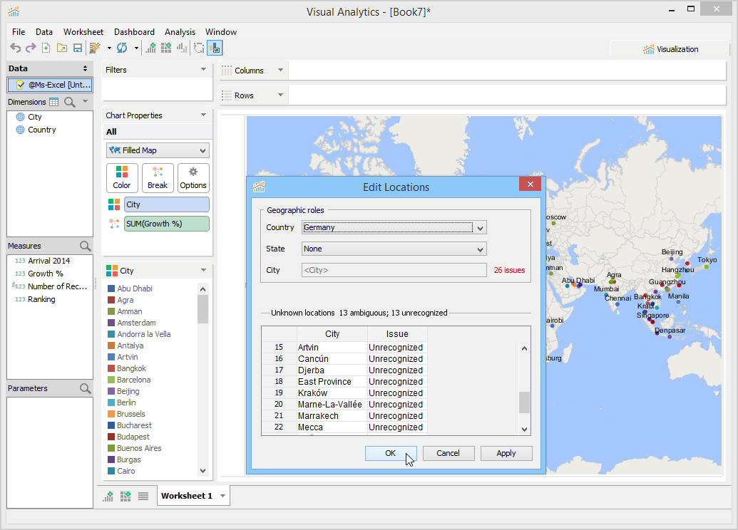Image resolution: width=738 pixels, height=530 pixels.
Task: Open chart Options gear card
Action: click(x=193, y=177)
